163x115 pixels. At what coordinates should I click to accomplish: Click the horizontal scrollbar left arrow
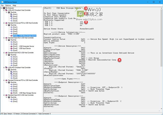(x=45, y=111)
